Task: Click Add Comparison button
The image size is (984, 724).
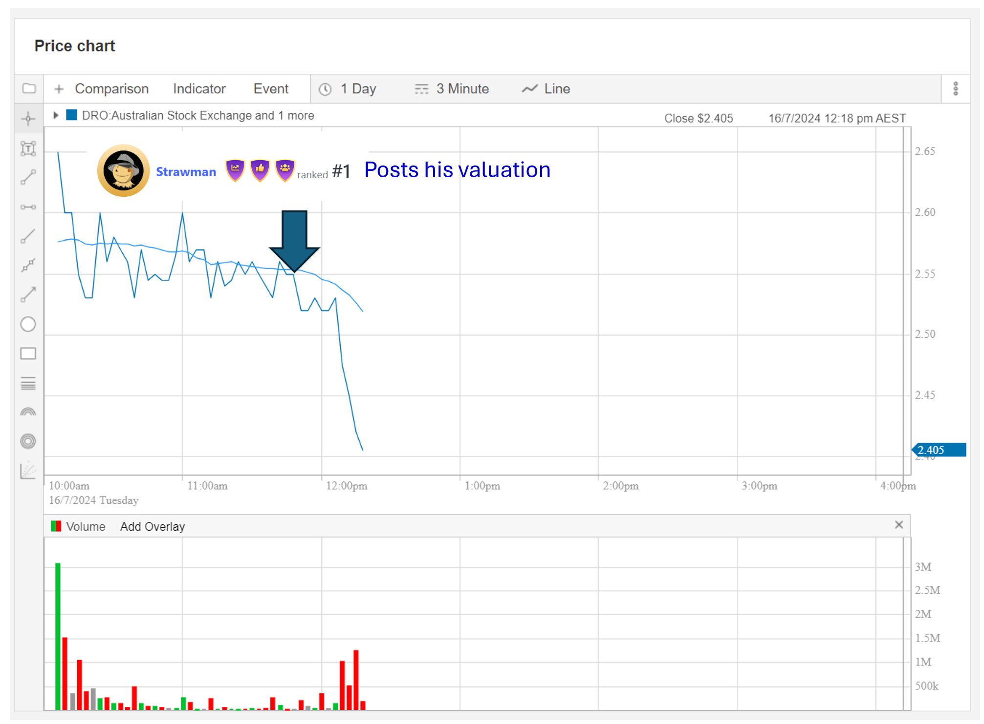Action: (102, 89)
